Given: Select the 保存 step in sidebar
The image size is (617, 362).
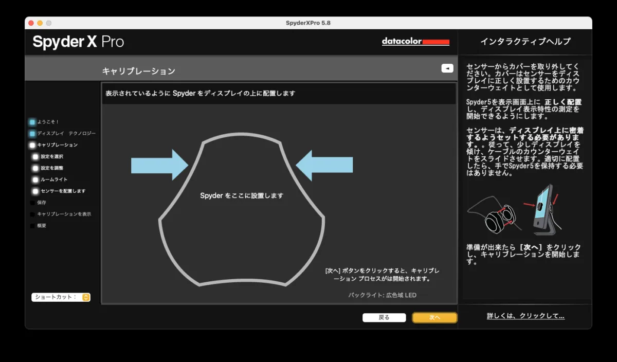Looking at the screenshot, I should (33, 203).
